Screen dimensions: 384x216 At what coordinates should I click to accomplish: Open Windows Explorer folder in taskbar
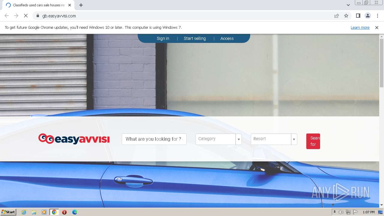coord(34,212)
